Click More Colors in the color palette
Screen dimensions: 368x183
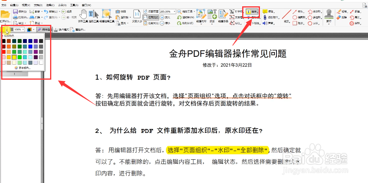click(22, 68)
